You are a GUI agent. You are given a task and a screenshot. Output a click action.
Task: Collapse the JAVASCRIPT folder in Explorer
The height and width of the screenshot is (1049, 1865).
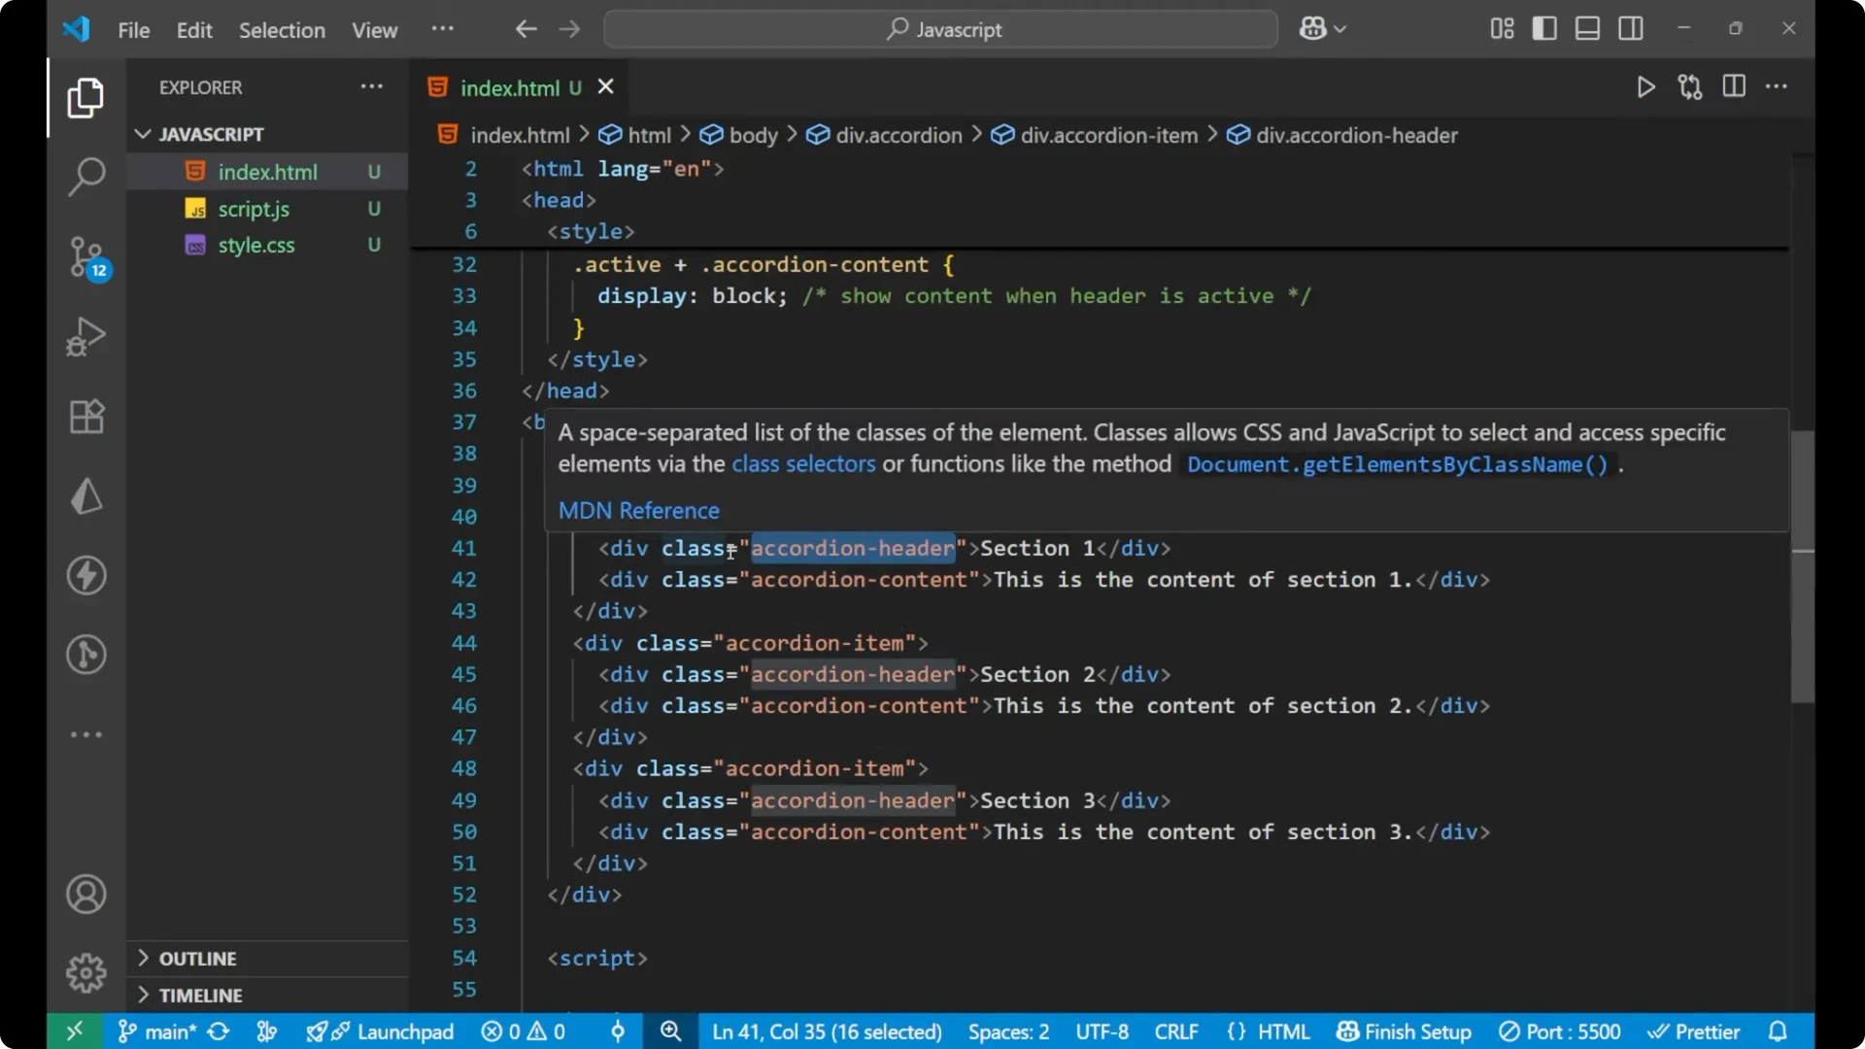[143, 134]
